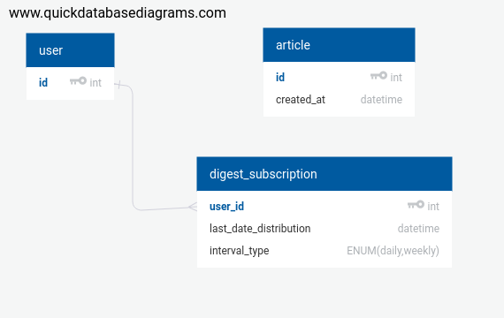Click the key icon in user table

tap(78, 81)
